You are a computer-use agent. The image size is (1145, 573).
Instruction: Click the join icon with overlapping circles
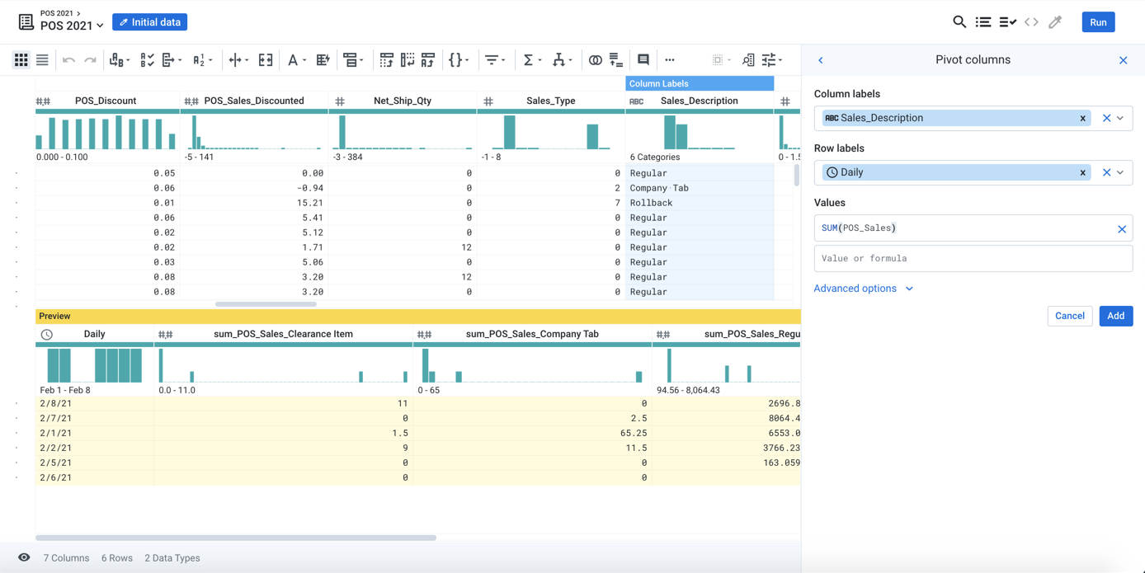coord(595,59)
